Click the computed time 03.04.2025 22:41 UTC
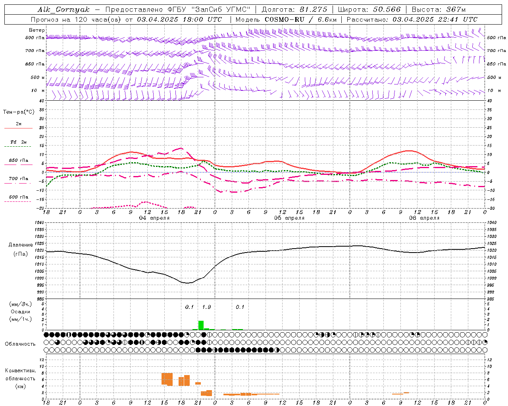The width and height of the screenshot is (508, 406). (x=435, y=19)
